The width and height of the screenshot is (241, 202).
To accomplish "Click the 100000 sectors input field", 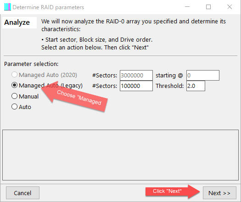I will pyautogui.click(x=136, y=86).
